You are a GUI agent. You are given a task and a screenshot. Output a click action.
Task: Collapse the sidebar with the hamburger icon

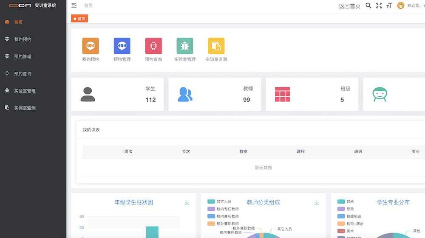coord(74,6)
